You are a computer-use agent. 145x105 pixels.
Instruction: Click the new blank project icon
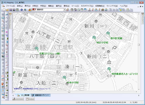[4, 10]
